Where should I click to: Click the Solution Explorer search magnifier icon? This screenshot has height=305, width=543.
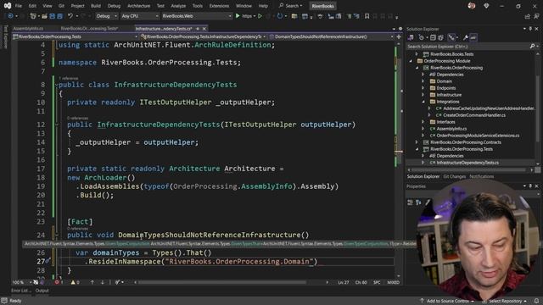(532, 46)
